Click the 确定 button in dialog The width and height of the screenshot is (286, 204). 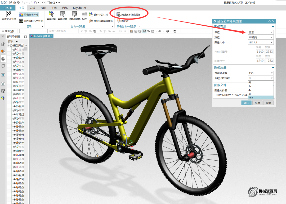(246, 103)
